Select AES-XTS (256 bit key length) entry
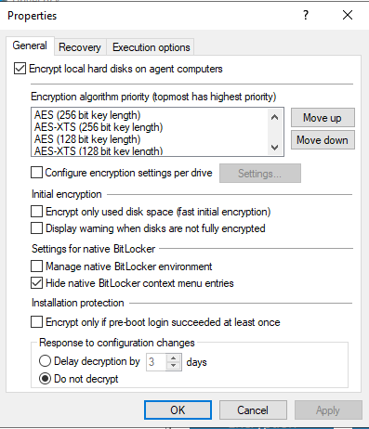 click(99, 127)
